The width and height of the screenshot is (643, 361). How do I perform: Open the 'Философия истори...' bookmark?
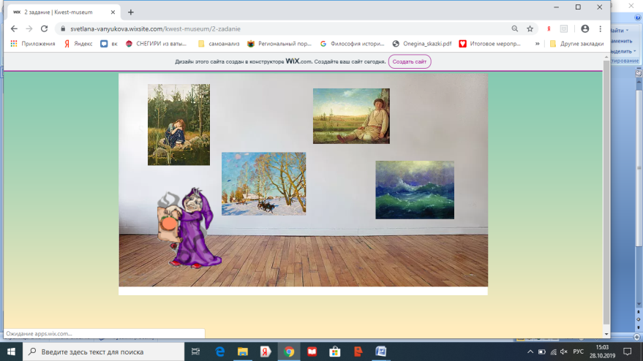(x=353, y=43)
